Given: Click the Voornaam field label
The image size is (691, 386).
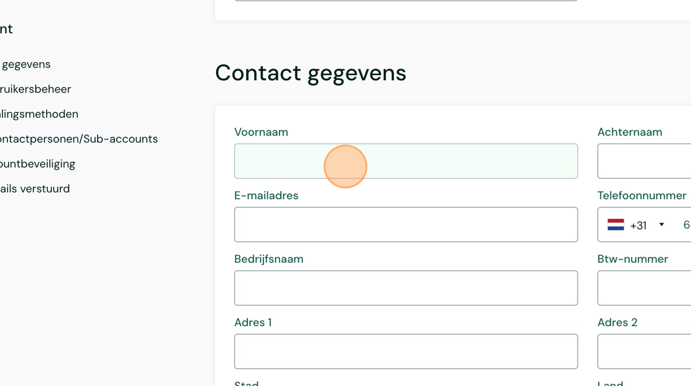Looking at the screenshot, I should [x=261, y=132].
